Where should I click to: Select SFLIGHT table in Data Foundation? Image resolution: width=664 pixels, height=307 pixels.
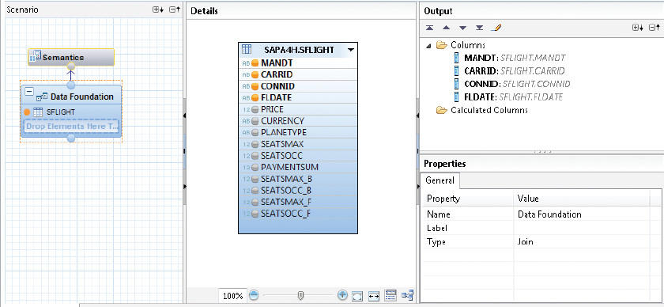[x=61, y=112]
